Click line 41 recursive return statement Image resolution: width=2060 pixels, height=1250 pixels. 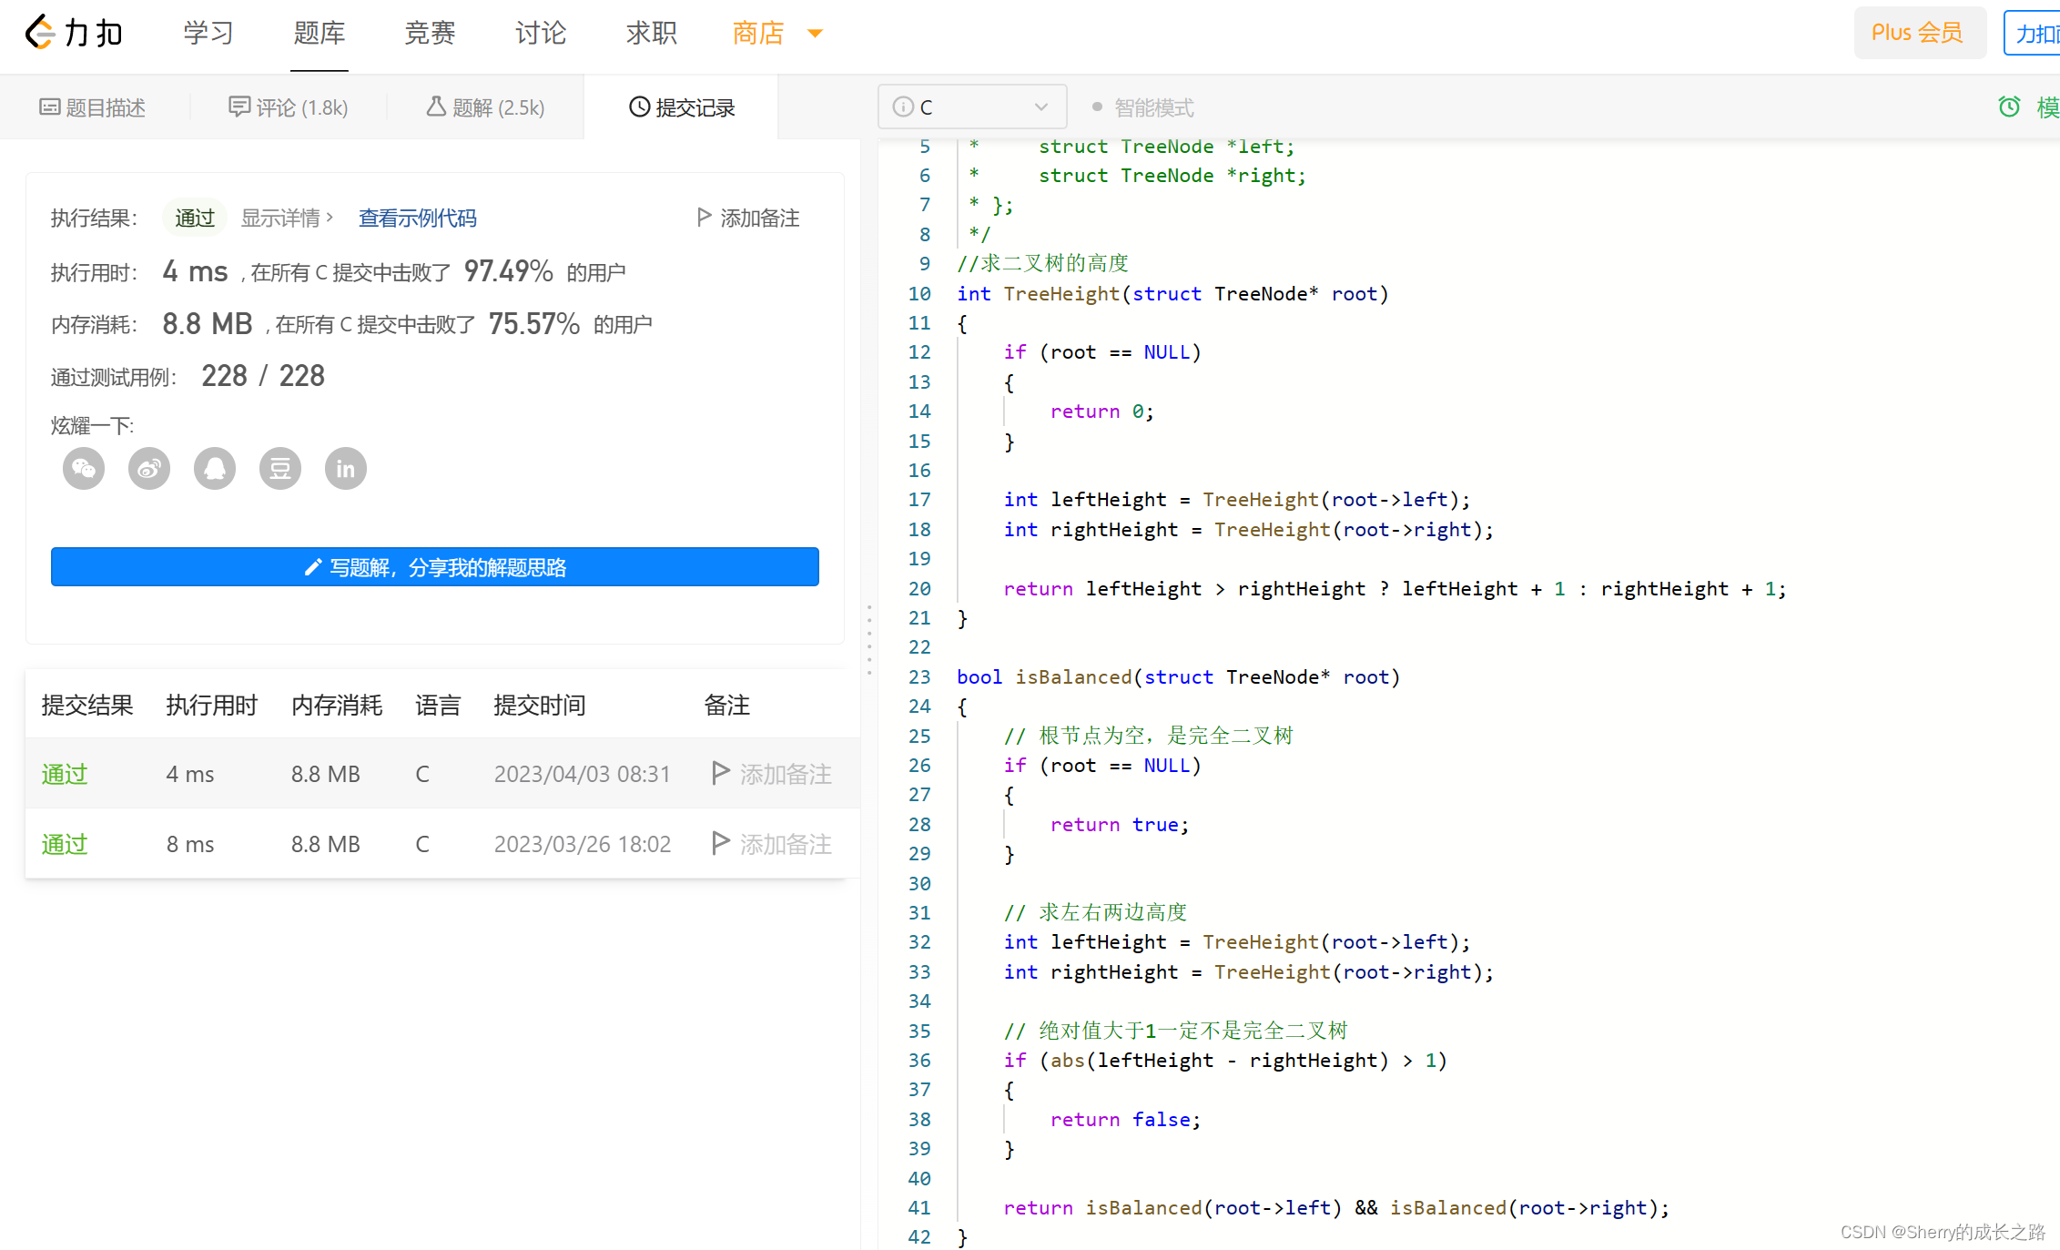[1336, 1208]
